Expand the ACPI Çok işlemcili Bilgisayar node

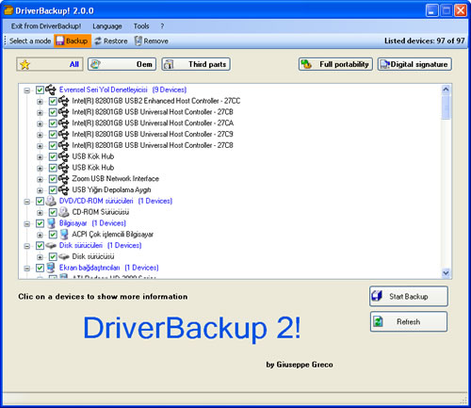point(40,235)
